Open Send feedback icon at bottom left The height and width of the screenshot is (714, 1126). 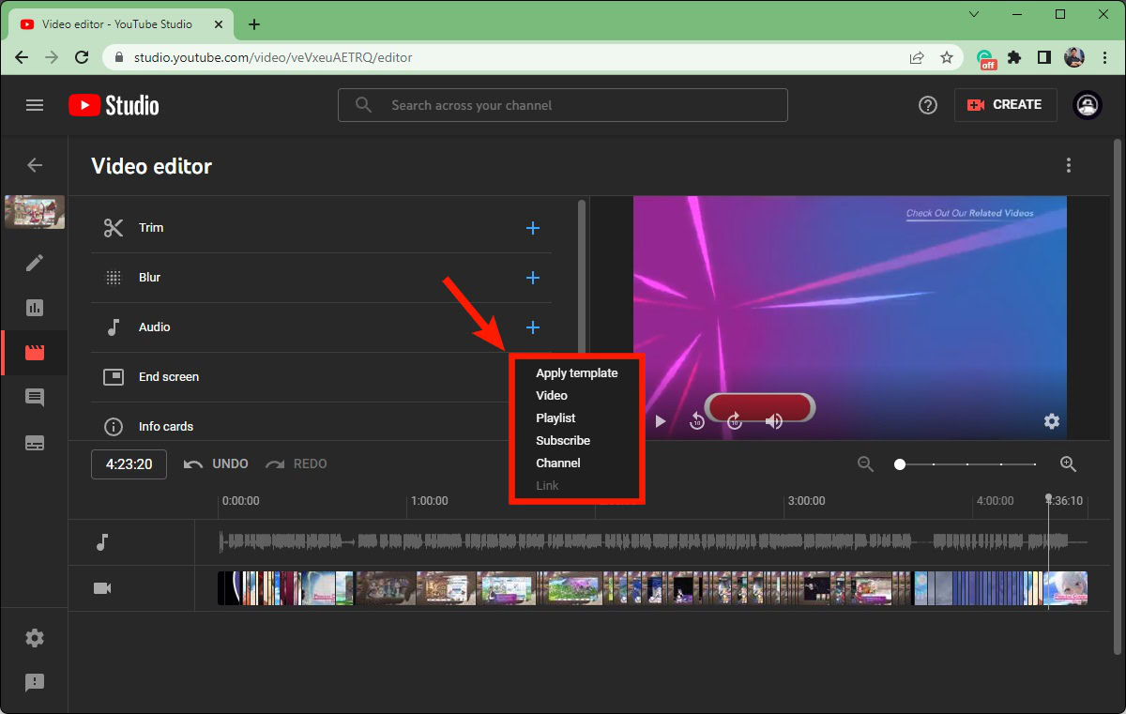(35, 683)
